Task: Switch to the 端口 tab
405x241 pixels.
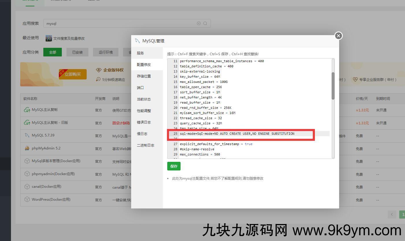Action: [x=147, y=88]
